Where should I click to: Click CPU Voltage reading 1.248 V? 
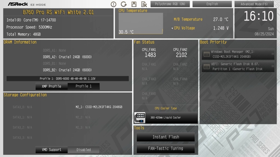221,28
